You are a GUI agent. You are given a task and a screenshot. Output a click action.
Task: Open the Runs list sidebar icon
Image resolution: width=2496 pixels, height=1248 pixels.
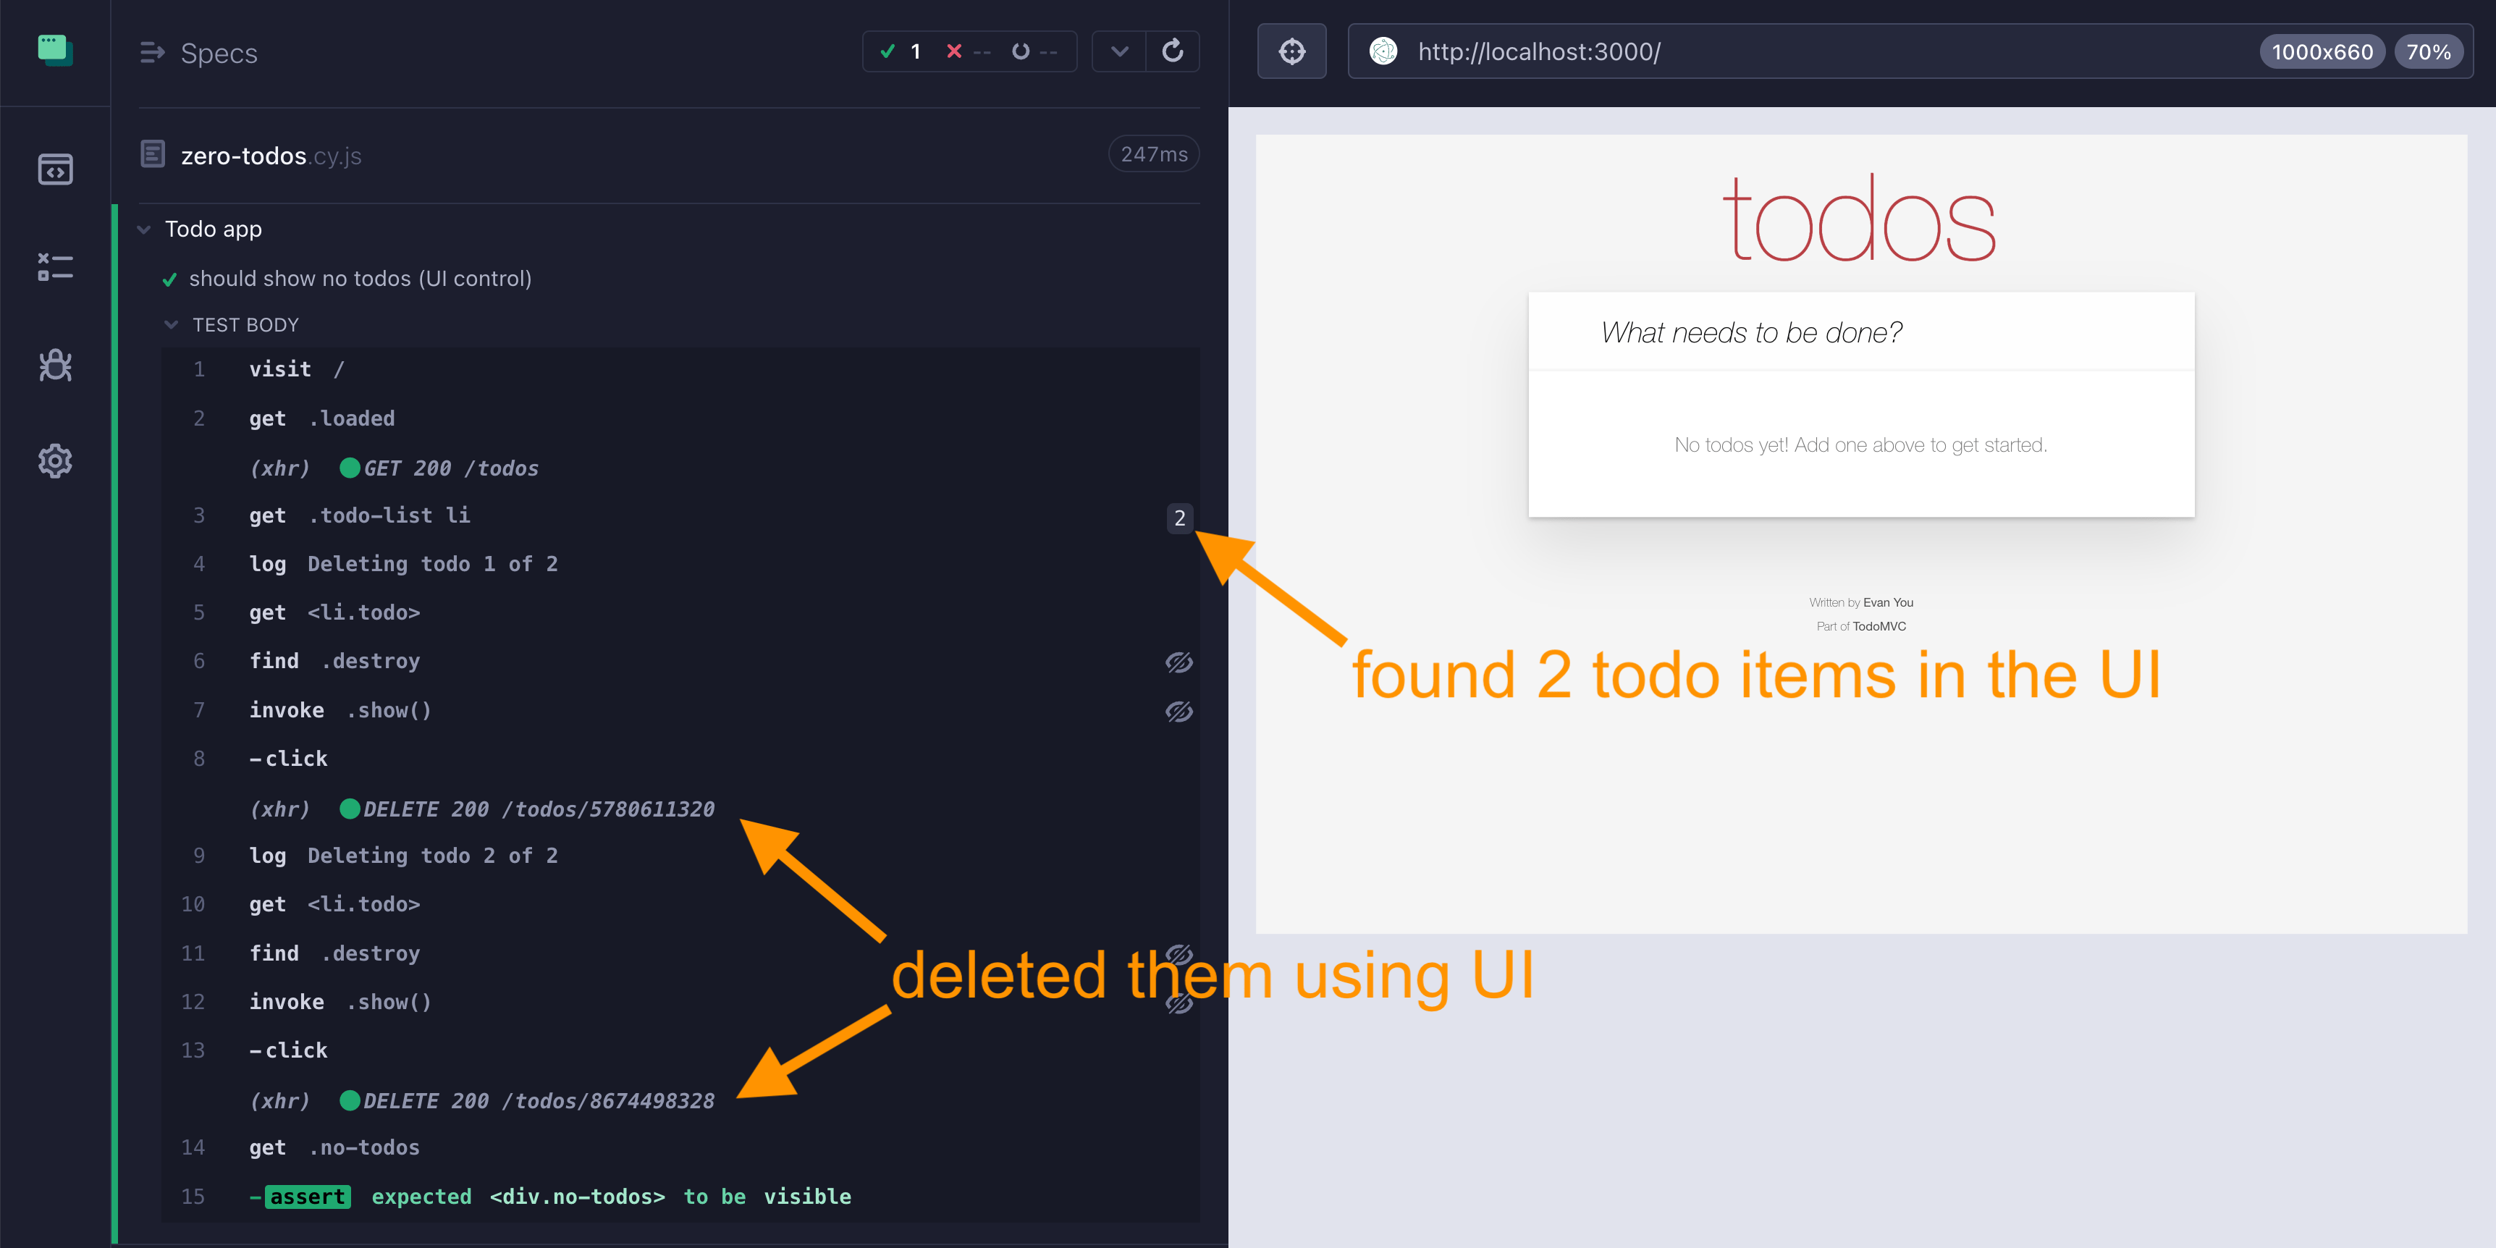(55, 267)
